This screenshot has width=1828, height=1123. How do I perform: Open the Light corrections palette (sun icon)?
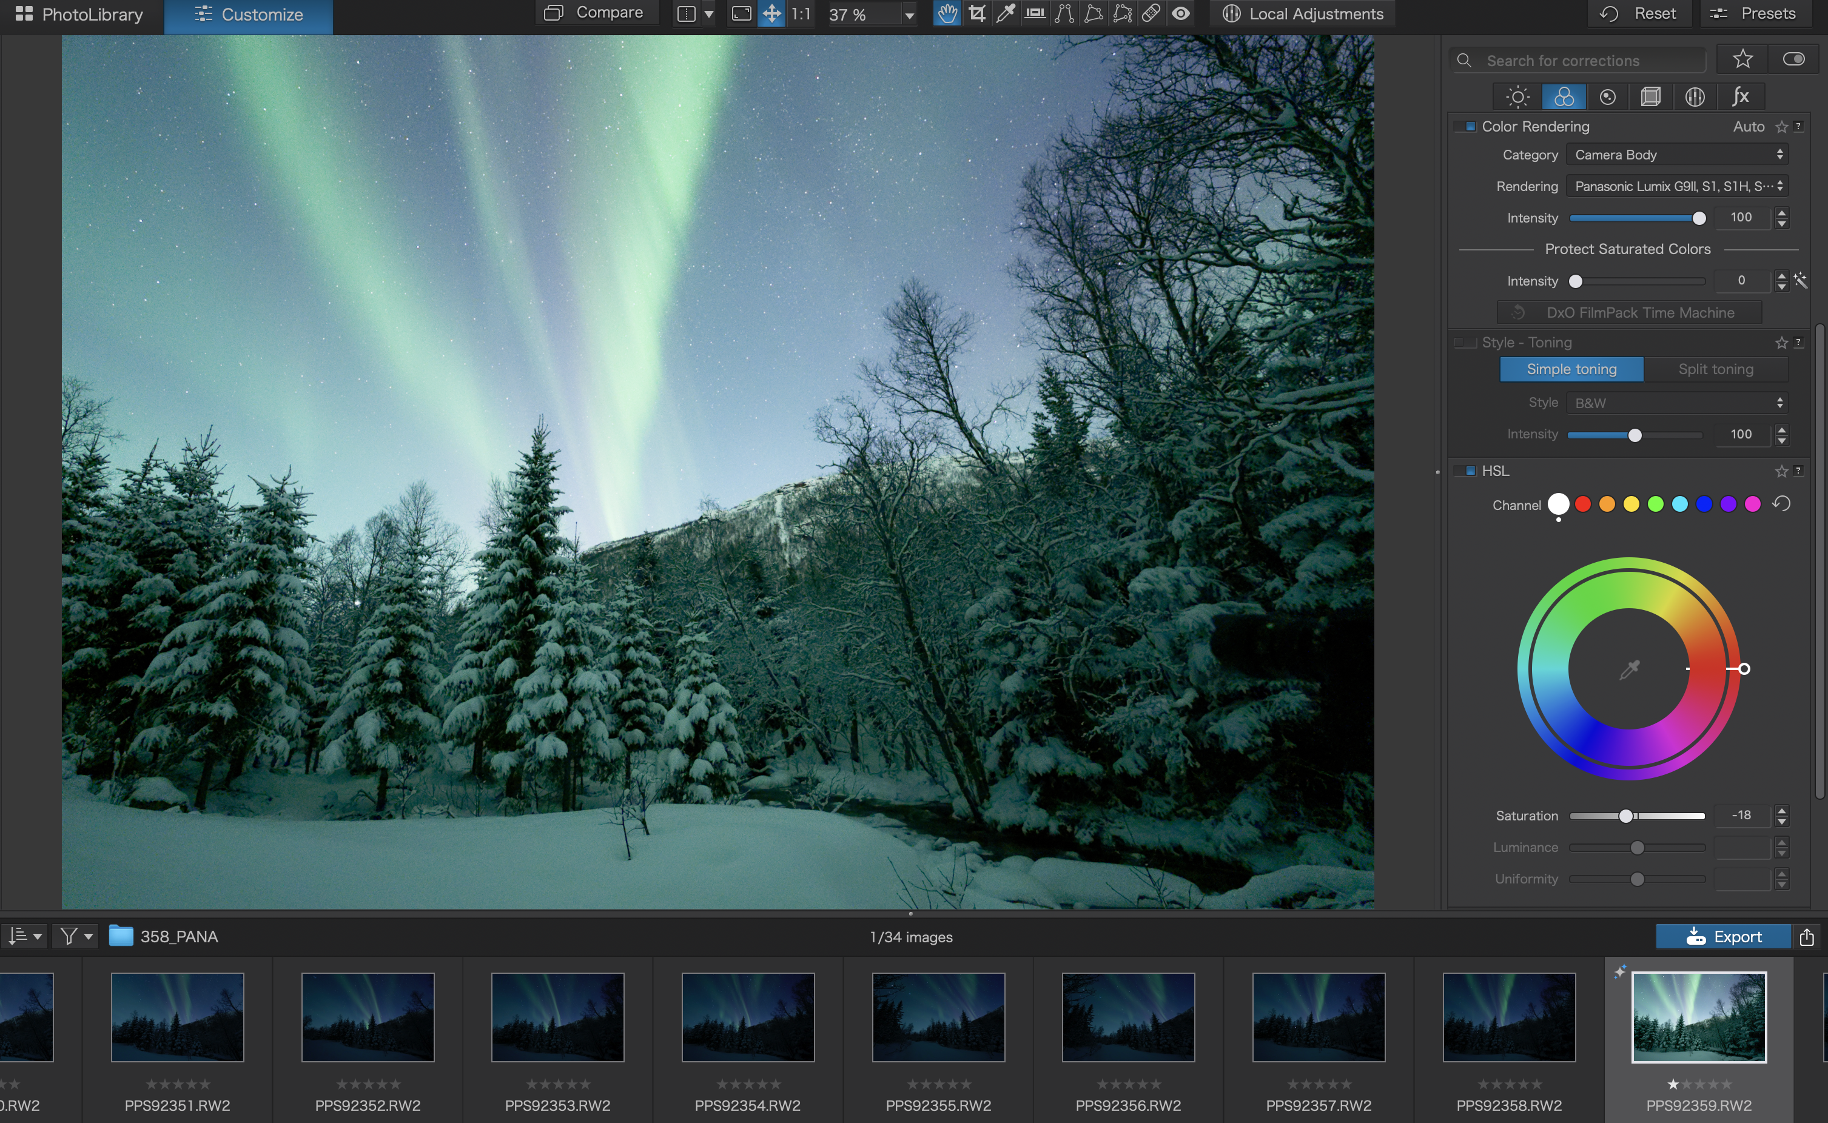[1517, 96]
